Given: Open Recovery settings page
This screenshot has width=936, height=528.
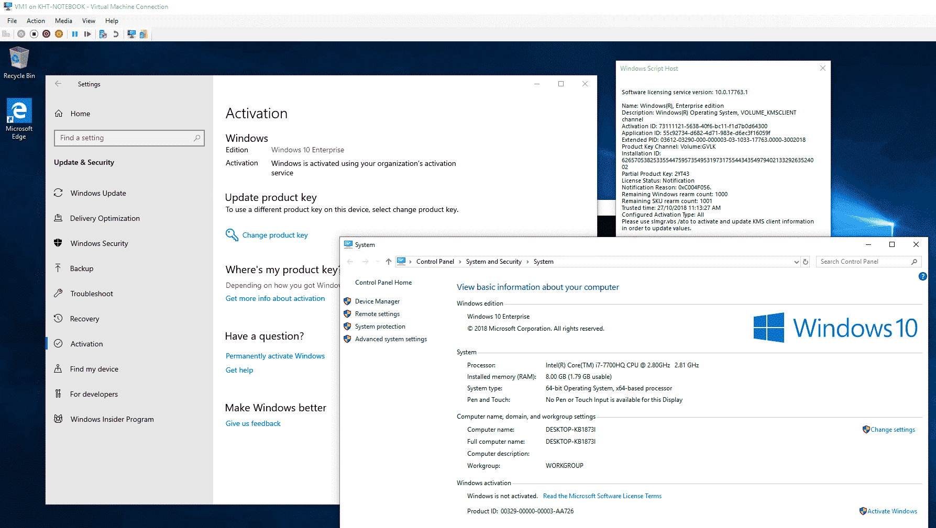Looking at the screenshot, I should [x=129, y=319].
